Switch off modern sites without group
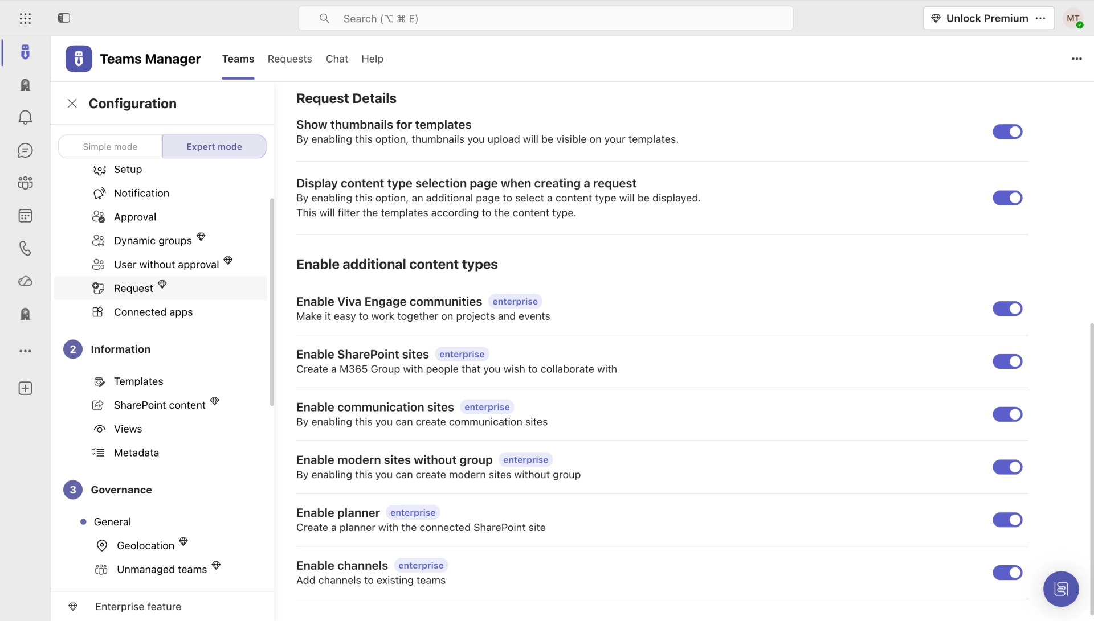 1007,467
